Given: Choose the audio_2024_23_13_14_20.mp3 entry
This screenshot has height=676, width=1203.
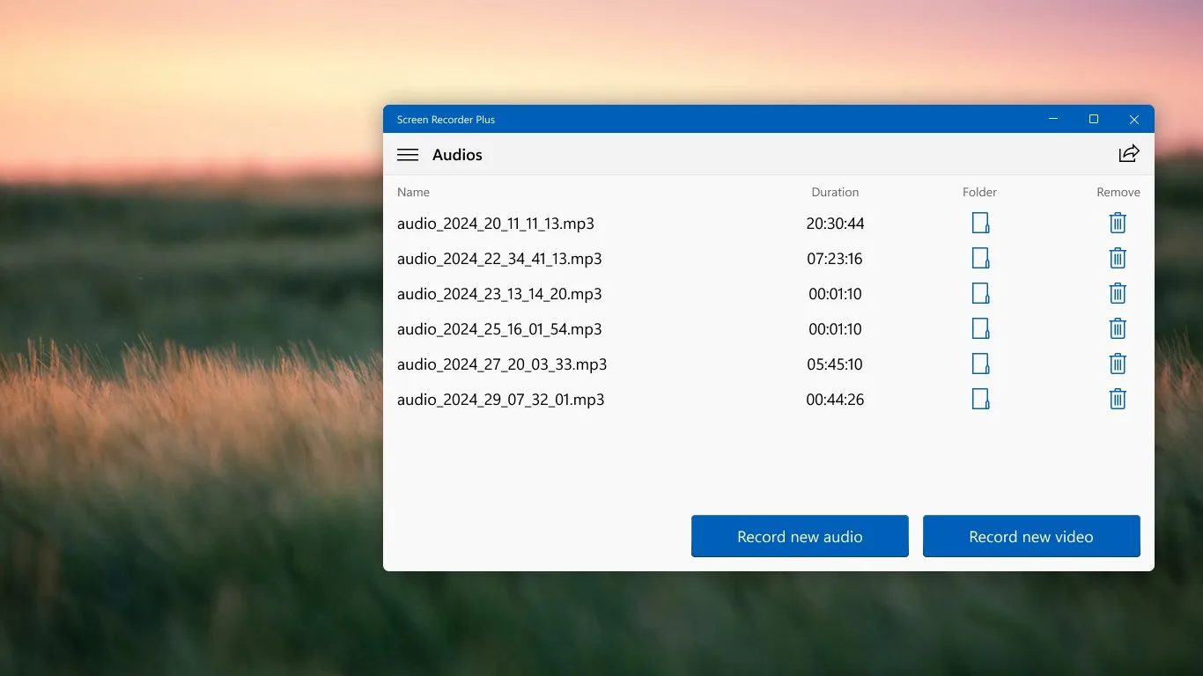Looking at the screenshot, I should pos(499,294).
